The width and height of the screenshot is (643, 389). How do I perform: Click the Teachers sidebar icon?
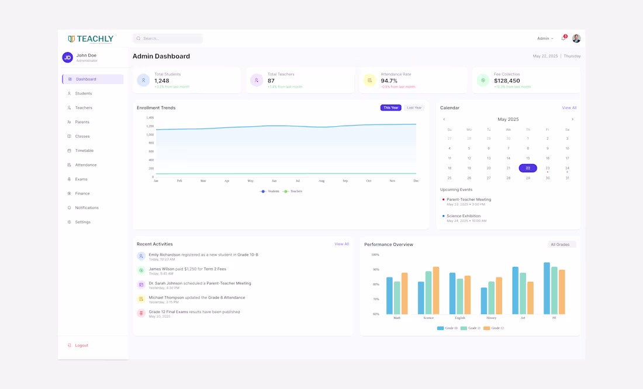pyautogui.click(x=69, y=108)
